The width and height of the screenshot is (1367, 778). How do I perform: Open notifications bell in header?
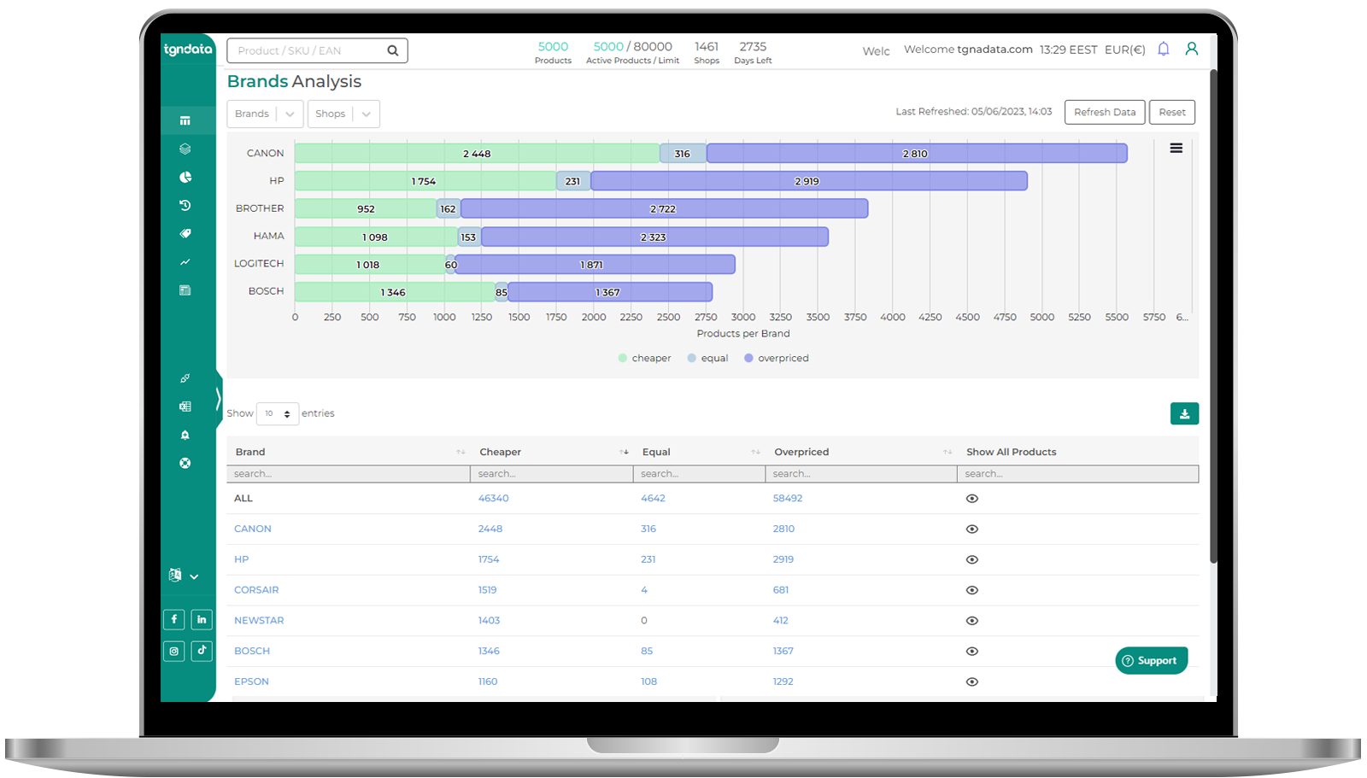[x=1163, y=49]
